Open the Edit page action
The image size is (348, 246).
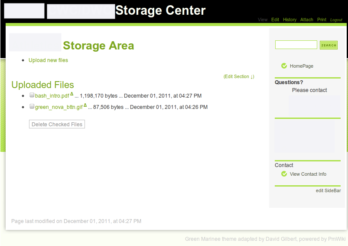point(275,20)
